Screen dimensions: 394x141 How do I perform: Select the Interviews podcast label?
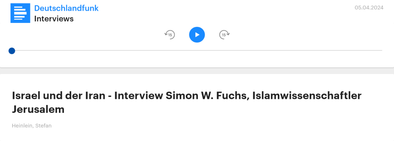(54, 19)
